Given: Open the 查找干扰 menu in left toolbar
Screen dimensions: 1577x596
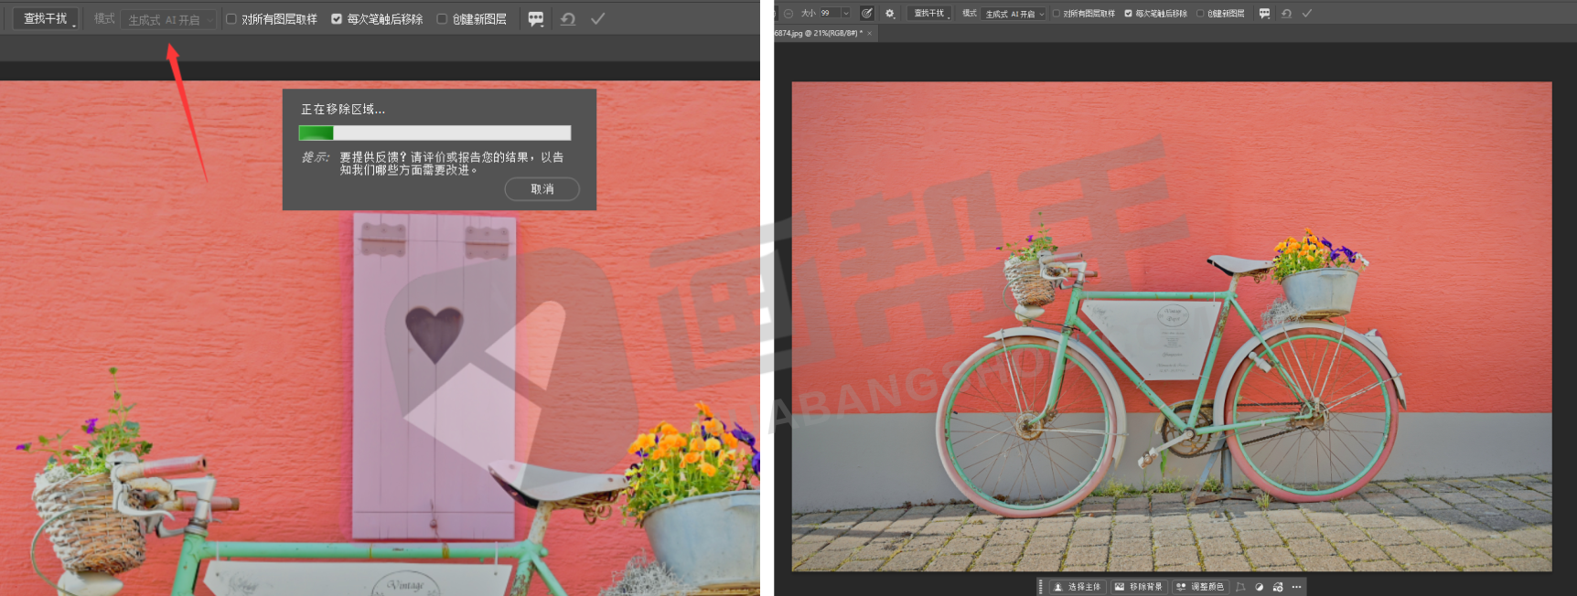Looking at the screenshot, I should tap(46, 19).
